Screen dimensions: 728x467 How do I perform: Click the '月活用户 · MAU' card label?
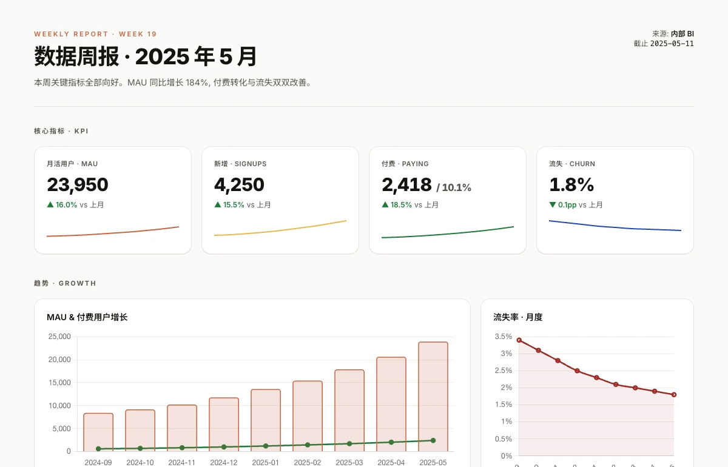[x=72, y=164]
